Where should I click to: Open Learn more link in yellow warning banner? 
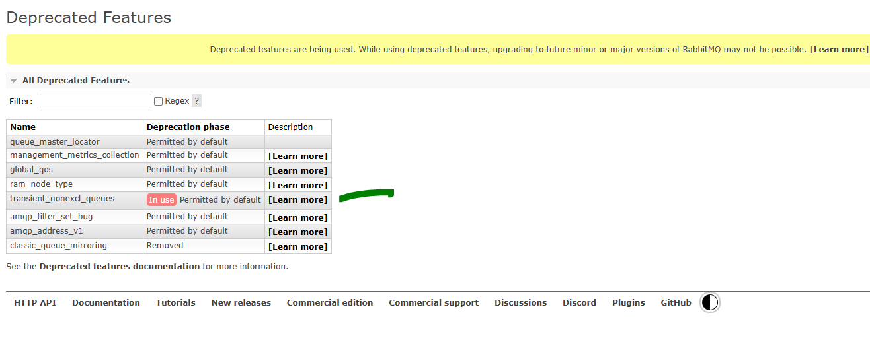(838, 50)
